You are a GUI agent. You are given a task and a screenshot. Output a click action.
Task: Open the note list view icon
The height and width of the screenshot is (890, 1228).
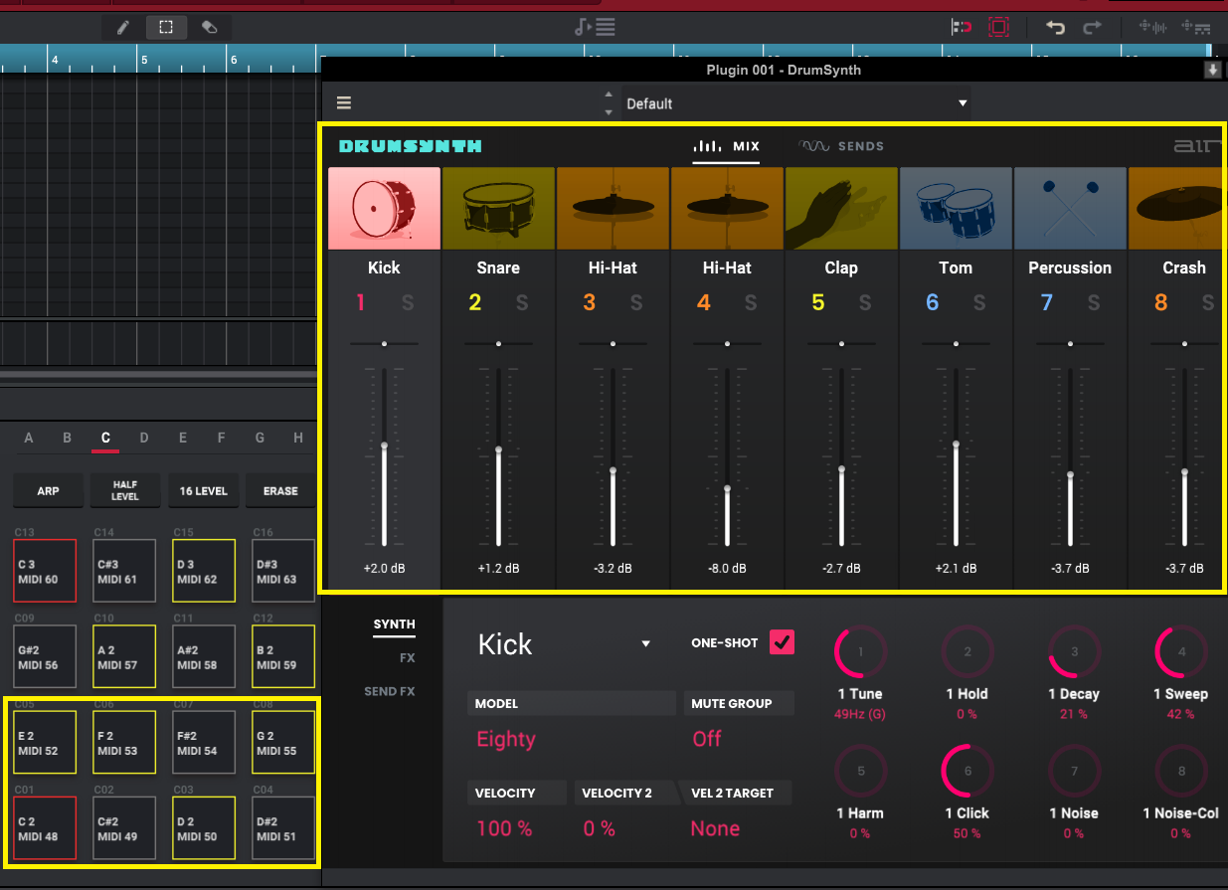(x=596, y=28)
